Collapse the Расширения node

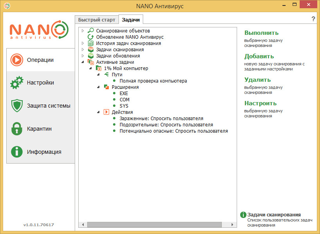click(x=98, y=87)
